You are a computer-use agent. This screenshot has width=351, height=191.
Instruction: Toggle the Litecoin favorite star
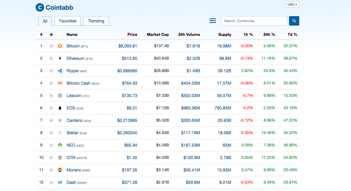tap(51, 96)
